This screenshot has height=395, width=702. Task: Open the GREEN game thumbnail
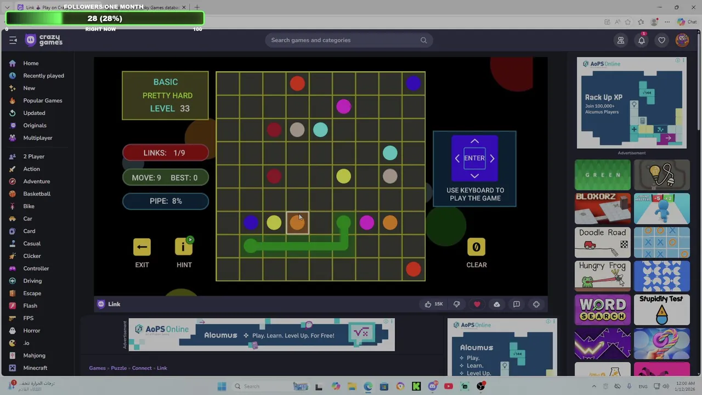pyautogui.click(x=603, y=174)
